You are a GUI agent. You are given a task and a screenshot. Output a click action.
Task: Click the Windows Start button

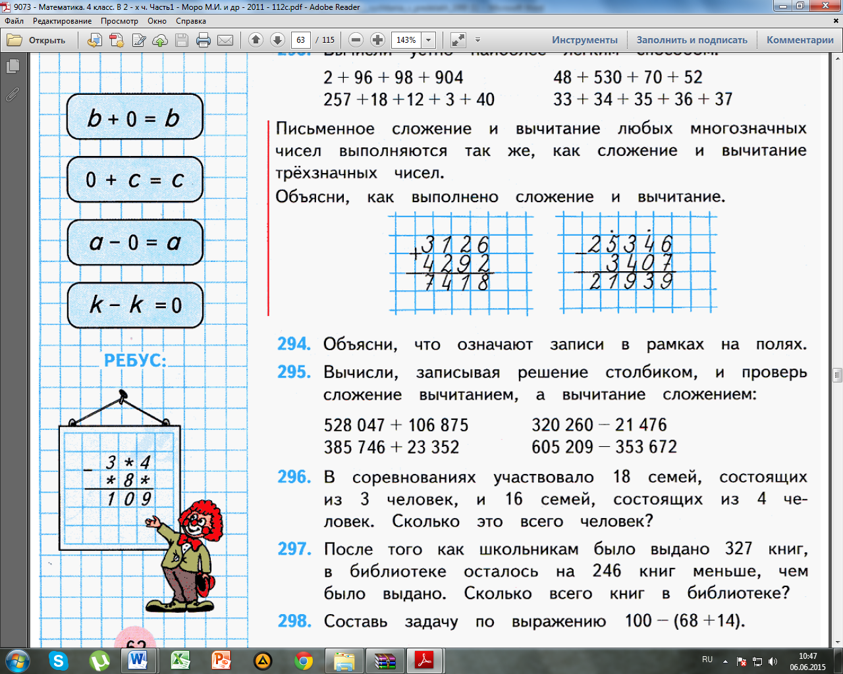(17, 660)
